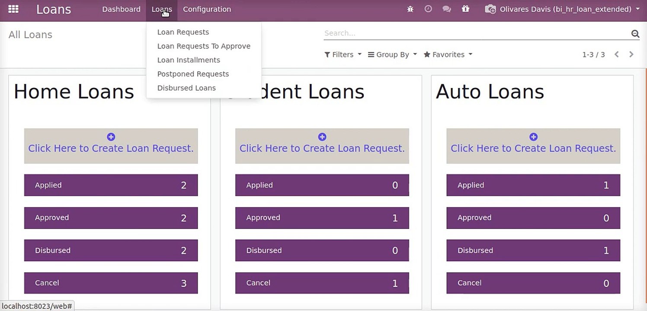The image size is (647, 311).
Task: Open Home Loans Disbursed button
Action: coord(111,251)
